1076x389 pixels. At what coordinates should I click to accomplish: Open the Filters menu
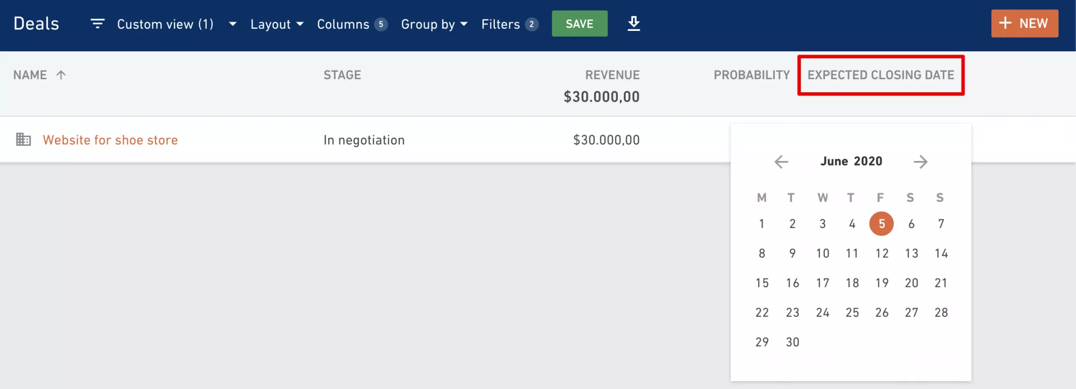(501, 24)
